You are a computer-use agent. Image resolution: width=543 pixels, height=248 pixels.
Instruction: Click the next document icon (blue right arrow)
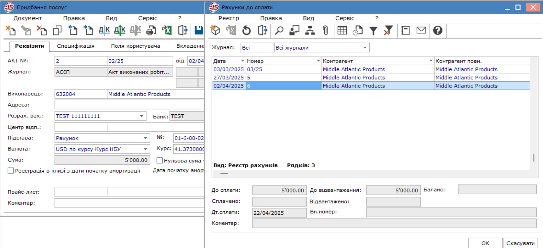[x=89, y=30]
